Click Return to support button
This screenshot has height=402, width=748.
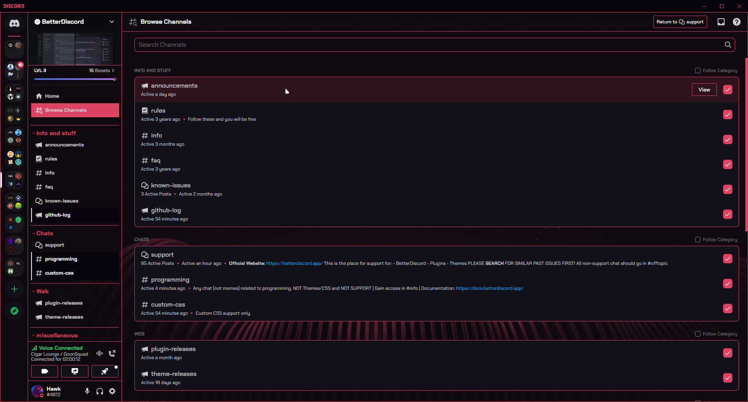tap(680, 22)
